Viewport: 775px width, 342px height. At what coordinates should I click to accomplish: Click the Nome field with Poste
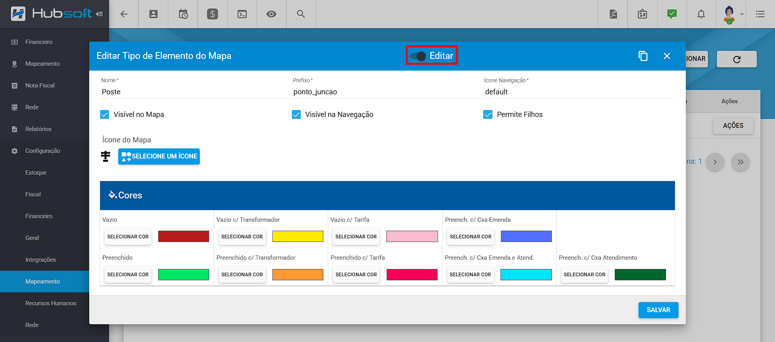tap(195, 92)
